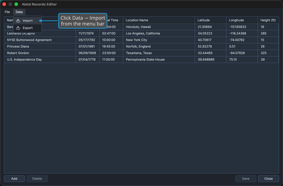Click the longitude cell -118.24368
Screen dimensions: 283x186
[242, 33]
